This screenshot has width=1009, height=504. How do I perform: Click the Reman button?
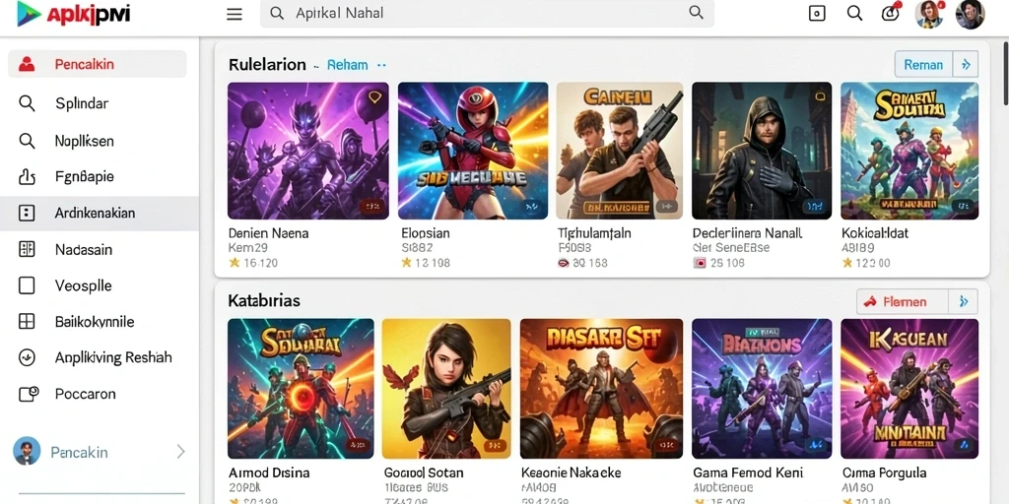pyautogui.click(x=923, y=64)
